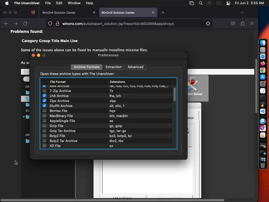
Task: Open Firefox in the dock
Action: click(262, 63)
